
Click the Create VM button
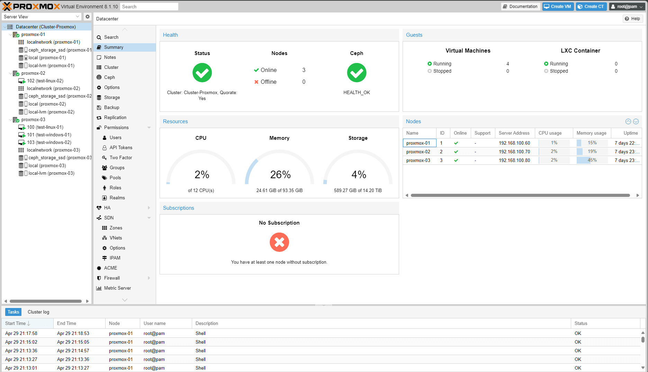(558, 7)
